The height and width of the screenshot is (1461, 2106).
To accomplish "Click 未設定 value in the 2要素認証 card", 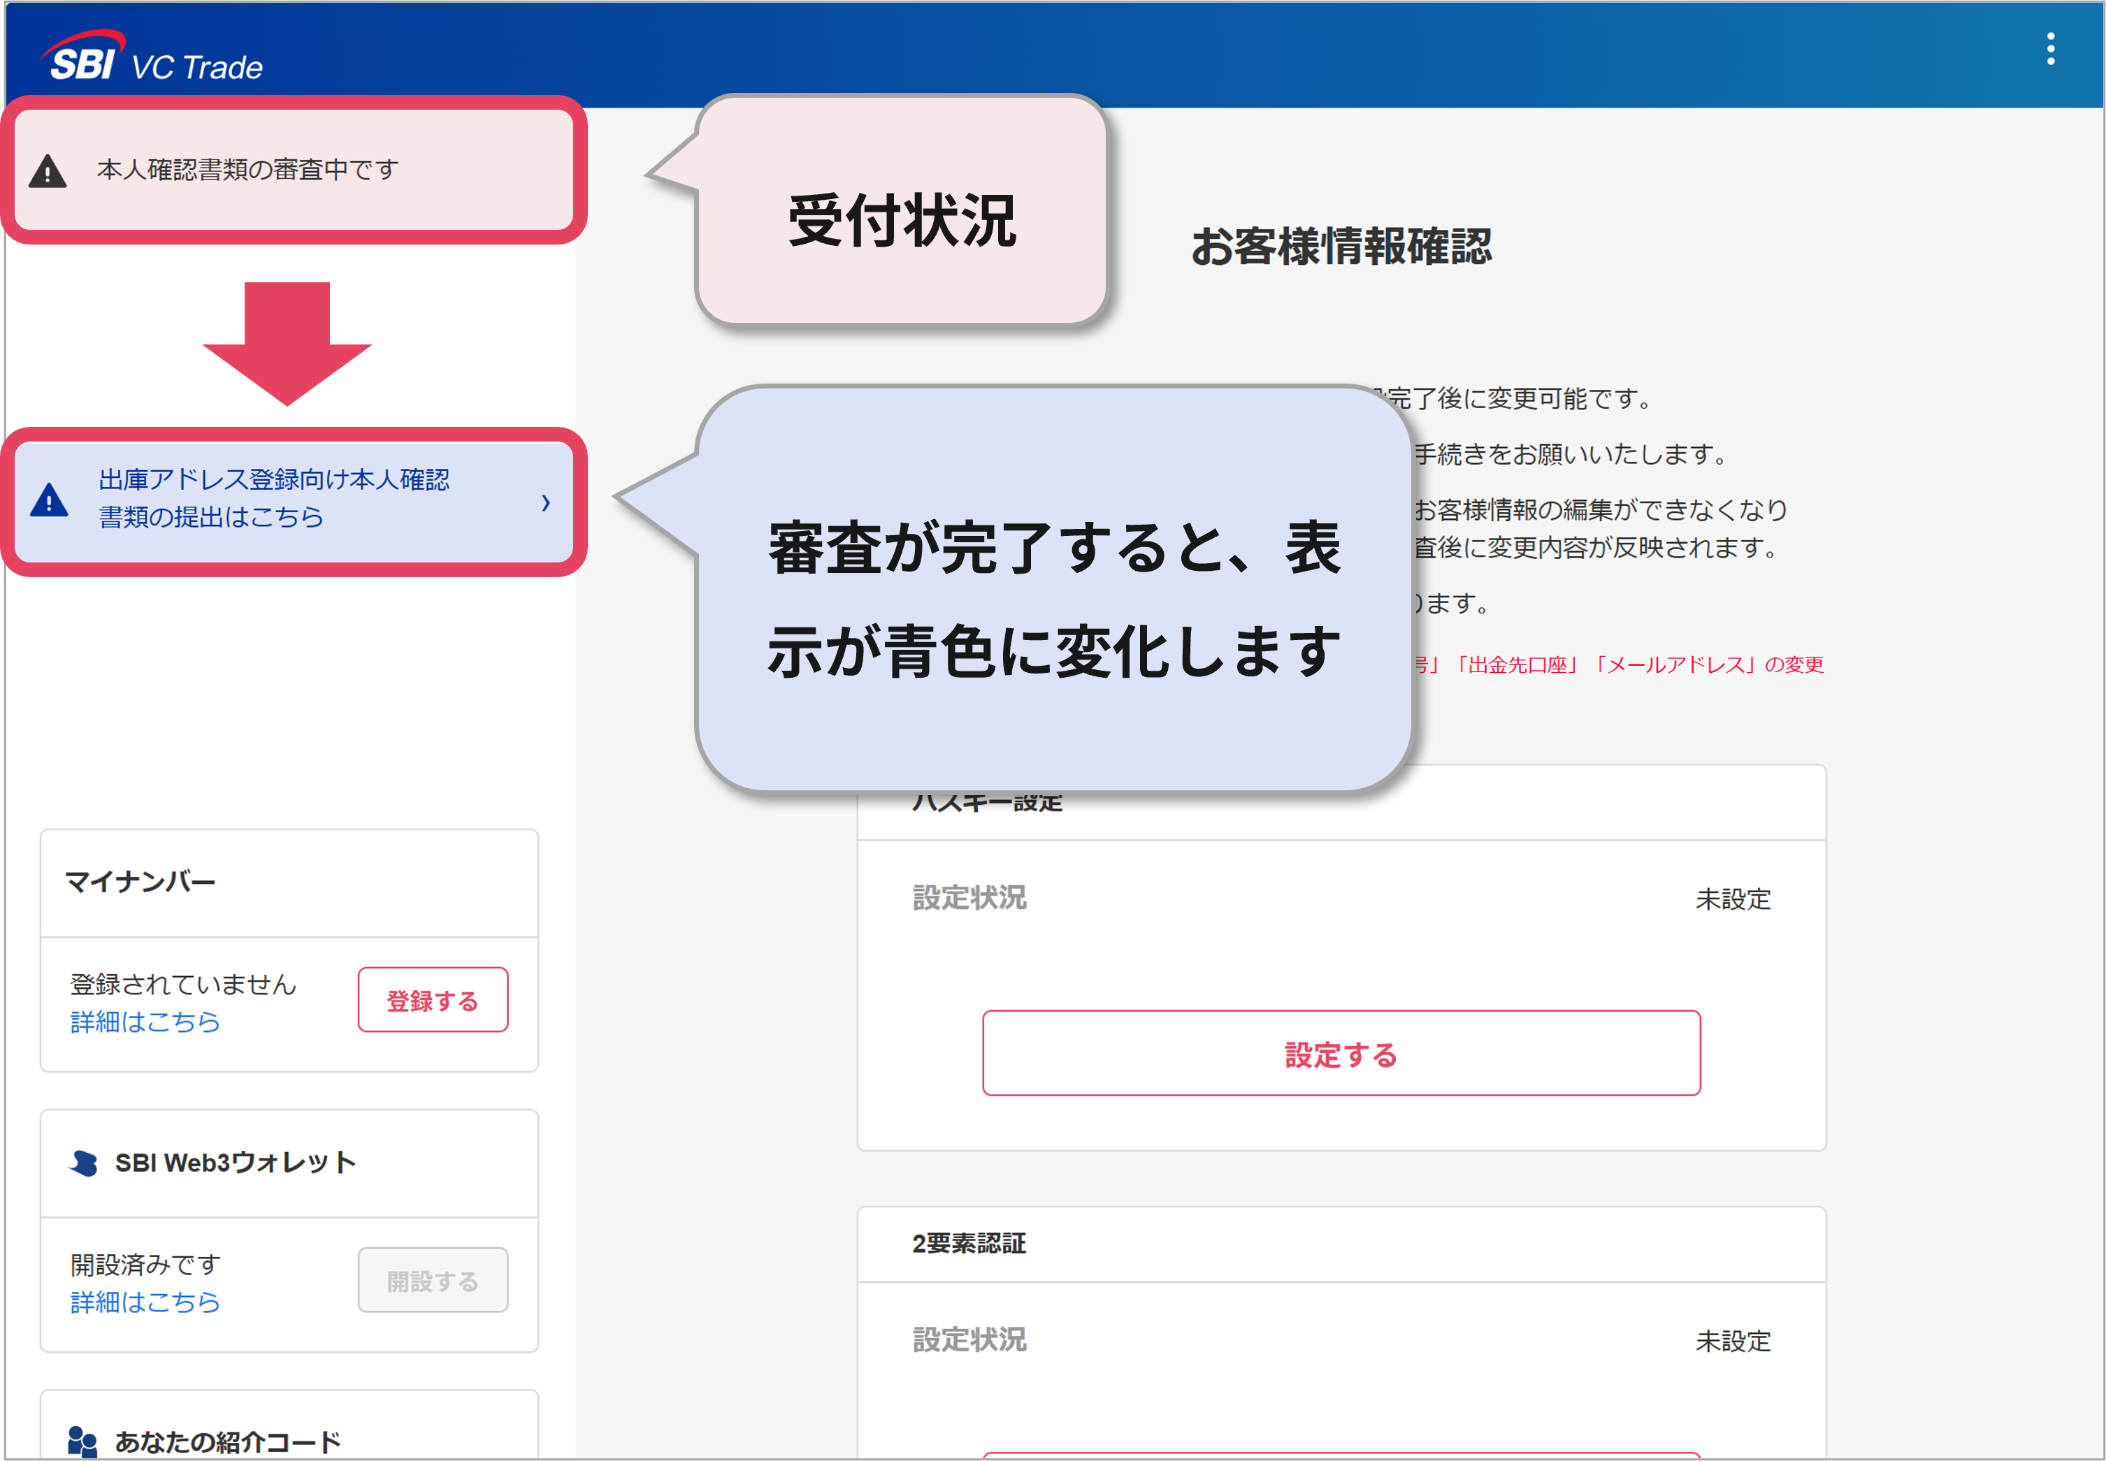I will [1733, 1341].
